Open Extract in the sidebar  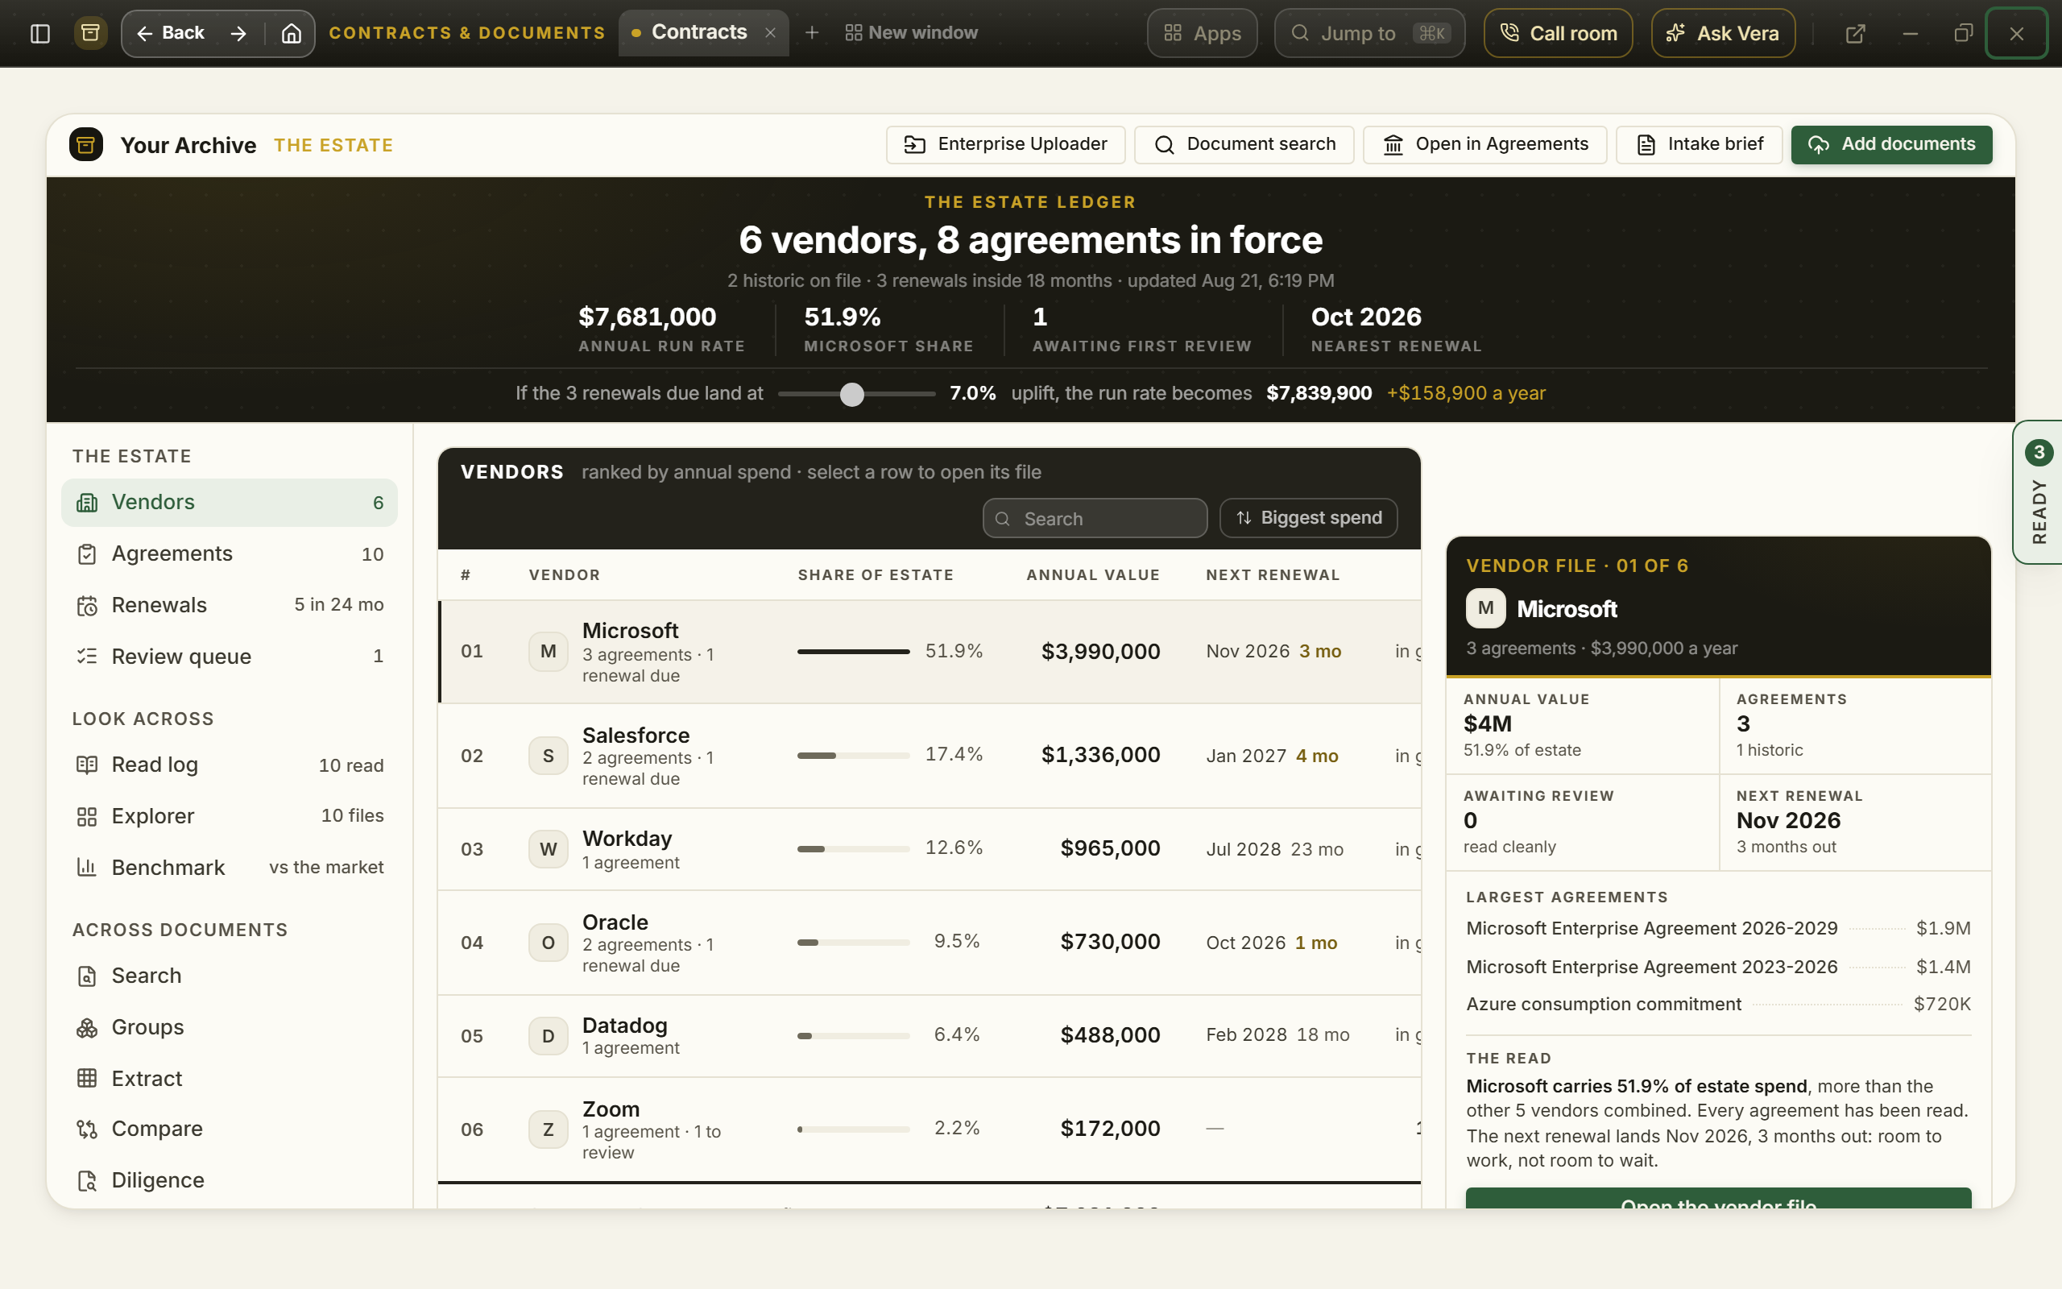[x=230, y=1079]
